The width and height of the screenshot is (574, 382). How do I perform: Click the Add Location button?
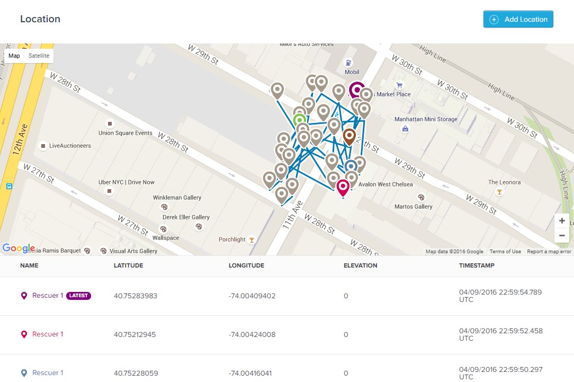click(x=518, y=20)
